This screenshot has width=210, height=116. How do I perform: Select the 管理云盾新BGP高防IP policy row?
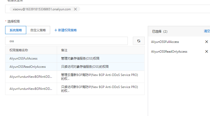(75, 77)
